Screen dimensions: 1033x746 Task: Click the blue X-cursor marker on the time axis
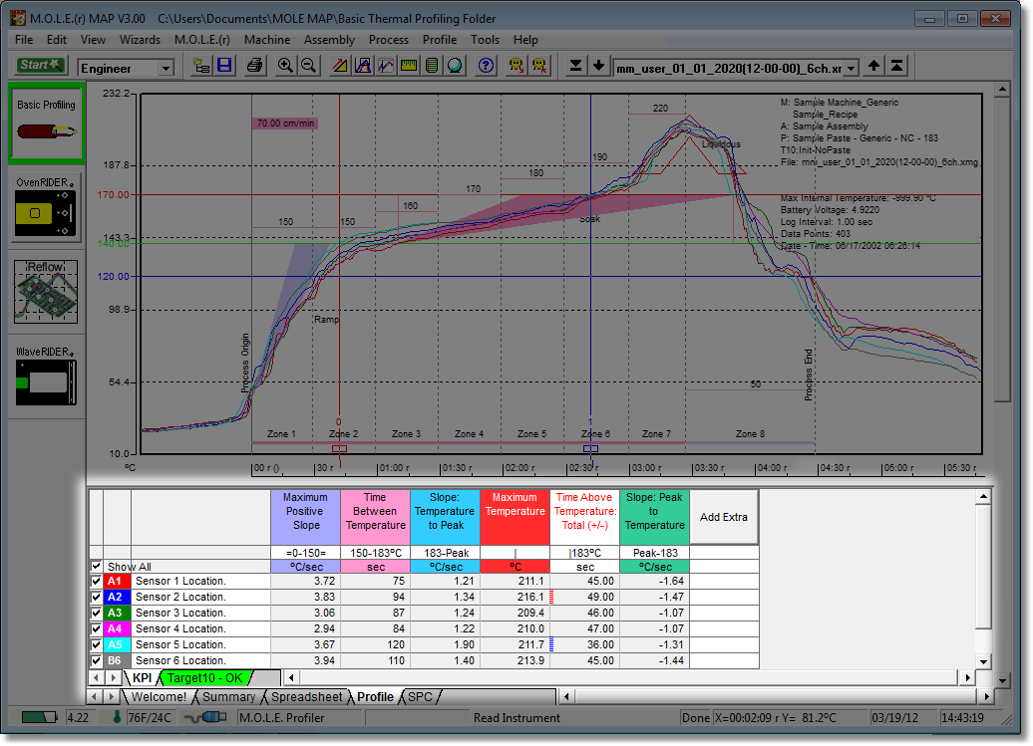591,448
